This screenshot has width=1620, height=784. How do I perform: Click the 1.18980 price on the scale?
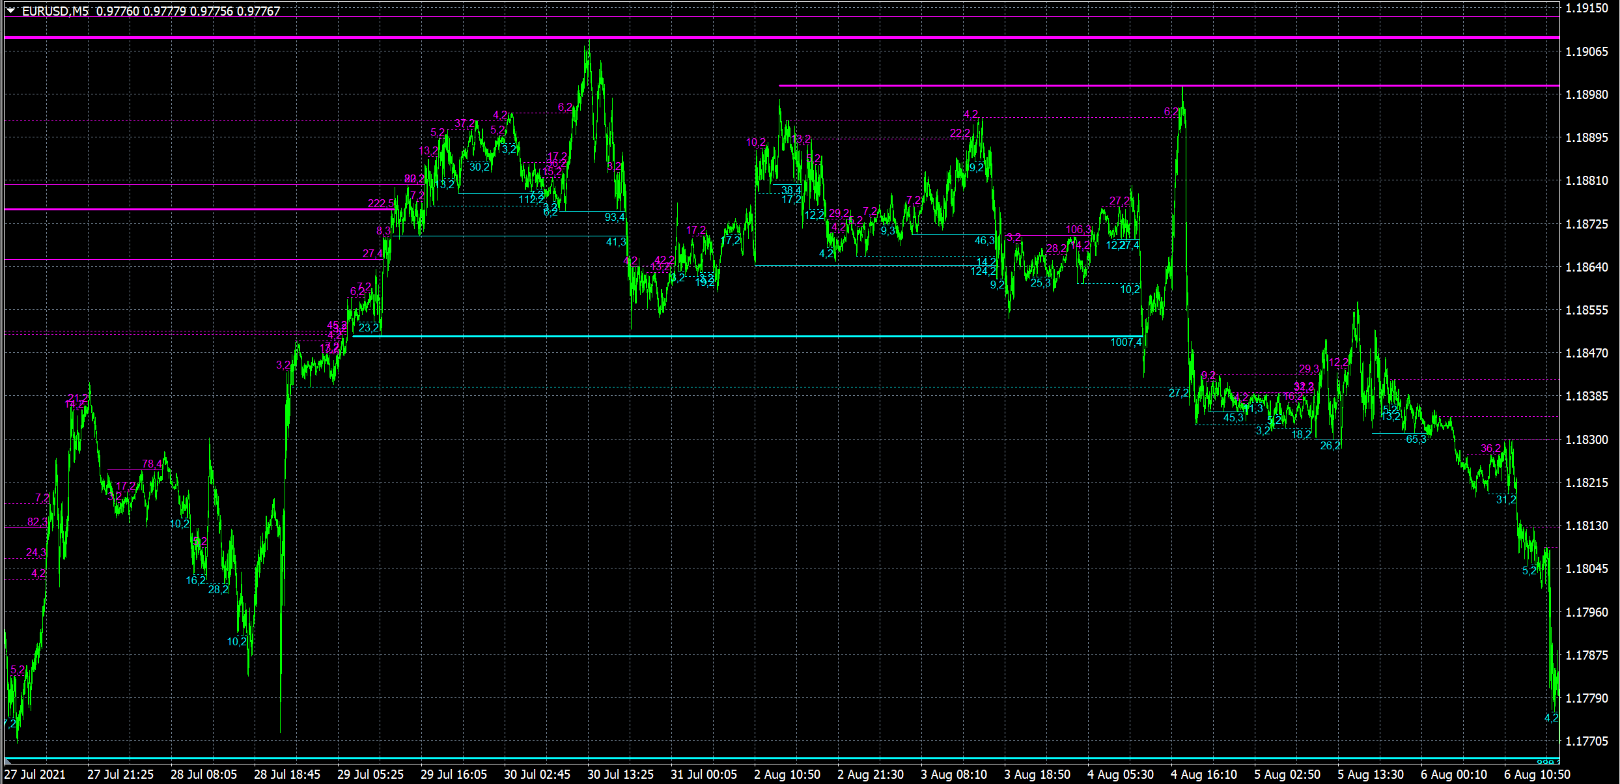pyautogui.click(x=1586, y=94)
